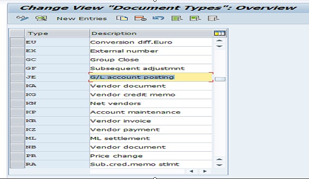309x179 pixels.
Task: Click the Description column header
Action: pyautogui.click(x=151, y=33)
